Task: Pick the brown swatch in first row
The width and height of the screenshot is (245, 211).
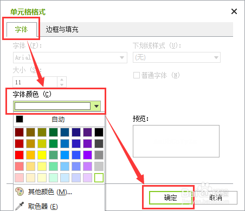Action: [x=31, y=133]
